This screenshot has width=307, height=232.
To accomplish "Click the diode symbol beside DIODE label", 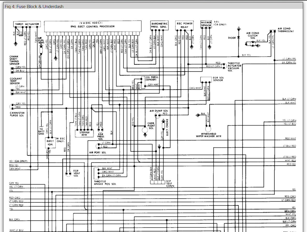I will [238, 38].
